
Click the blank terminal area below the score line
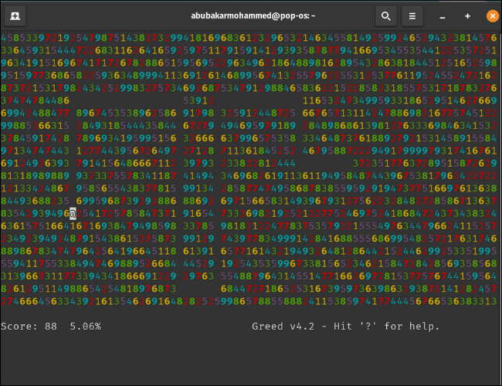(x=250, y=359)
